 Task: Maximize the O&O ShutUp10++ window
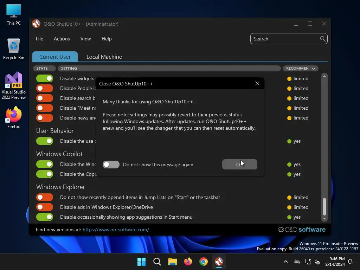click(x=310, y=24)
